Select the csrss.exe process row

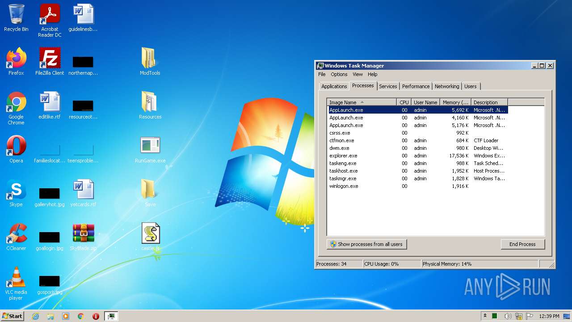tap(417, 133)
